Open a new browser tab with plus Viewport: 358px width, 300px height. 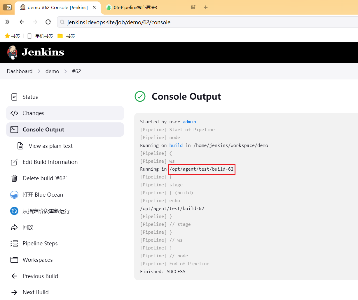coord(206,7)
